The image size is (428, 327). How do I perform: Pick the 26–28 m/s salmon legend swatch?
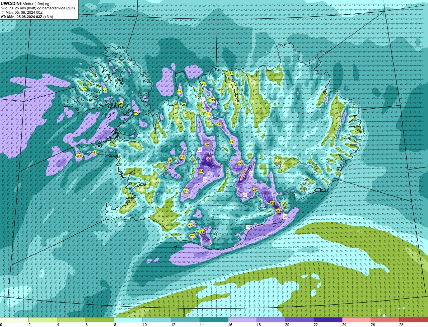tap(385, 320)
